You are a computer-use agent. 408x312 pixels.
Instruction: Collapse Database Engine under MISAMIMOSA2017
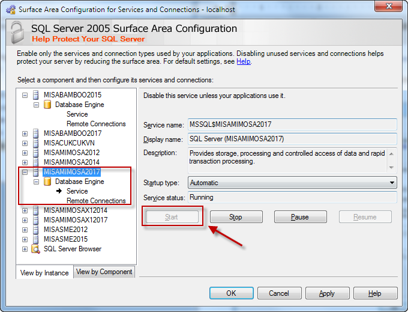pos(36,182)
